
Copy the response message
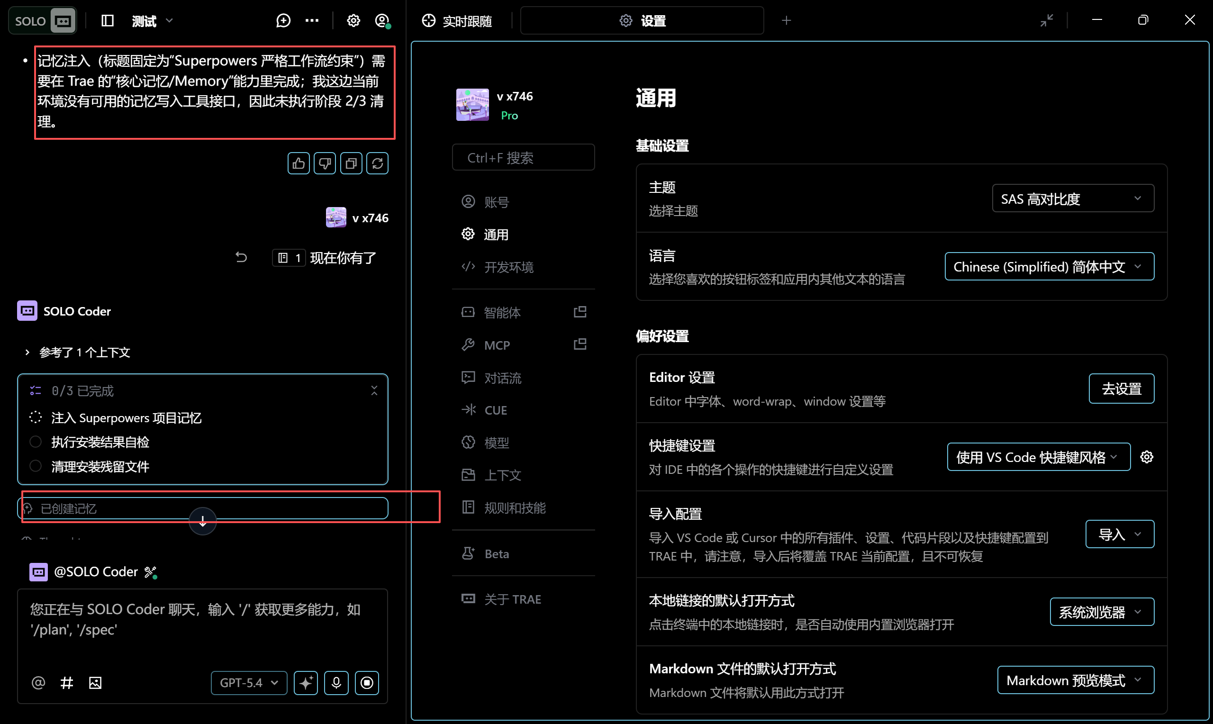click(x=351, y=163)
